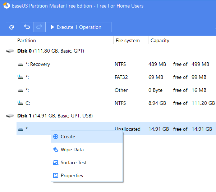
Task: Click the refresh icon in the toolbar
Action: (x=12, y=27)
